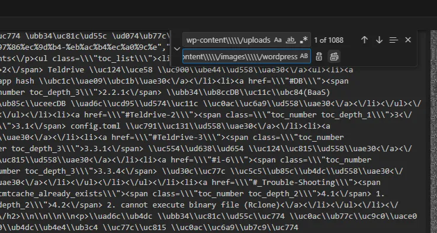Screen dimensions: 437x233
Task: Click 'config.toml' text in editor
Action: point(95,126)
